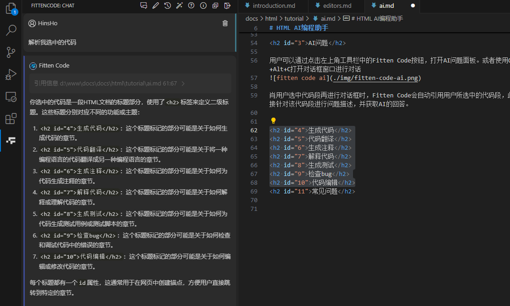Click the magic wand icon in chat toolbar
Screen dimensions: 510x306
(179, 6)
